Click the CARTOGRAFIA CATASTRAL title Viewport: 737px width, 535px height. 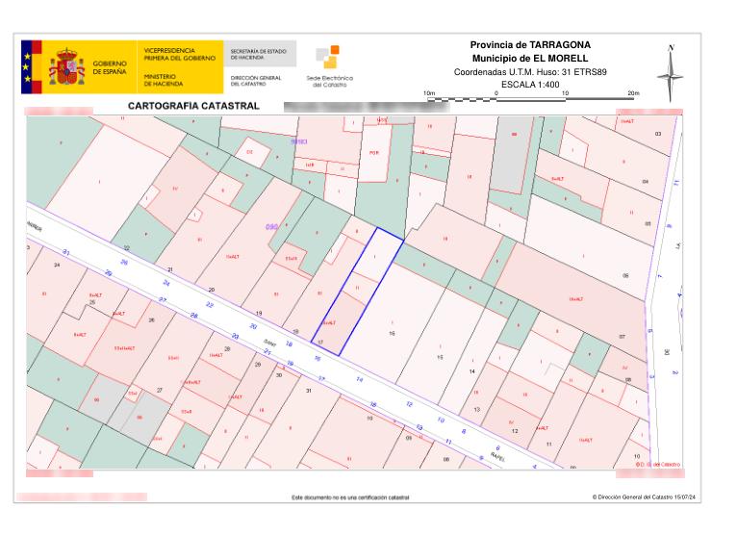(193, 105)
